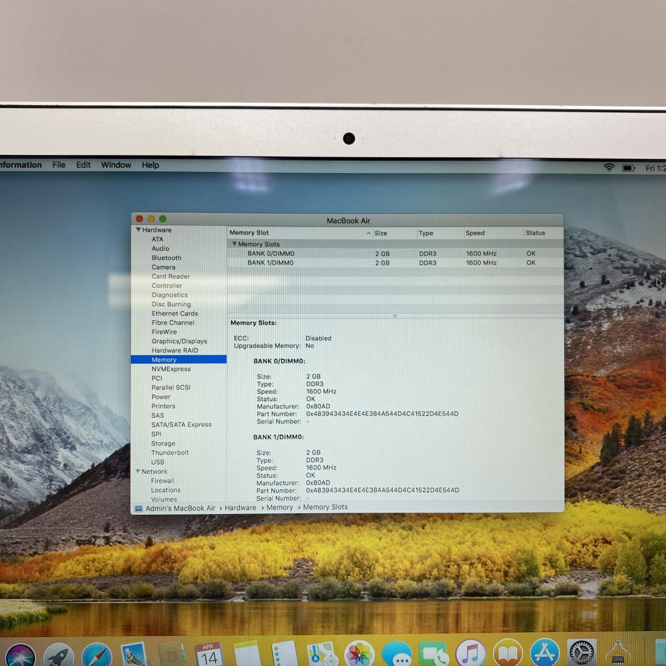Select NVMExpress in the sidebar

coord(171,369)
